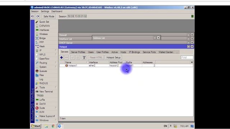Click the EN language indicator in taskbar
The height and width of the screenshot is (129, 230).
(x=165, y=126)
